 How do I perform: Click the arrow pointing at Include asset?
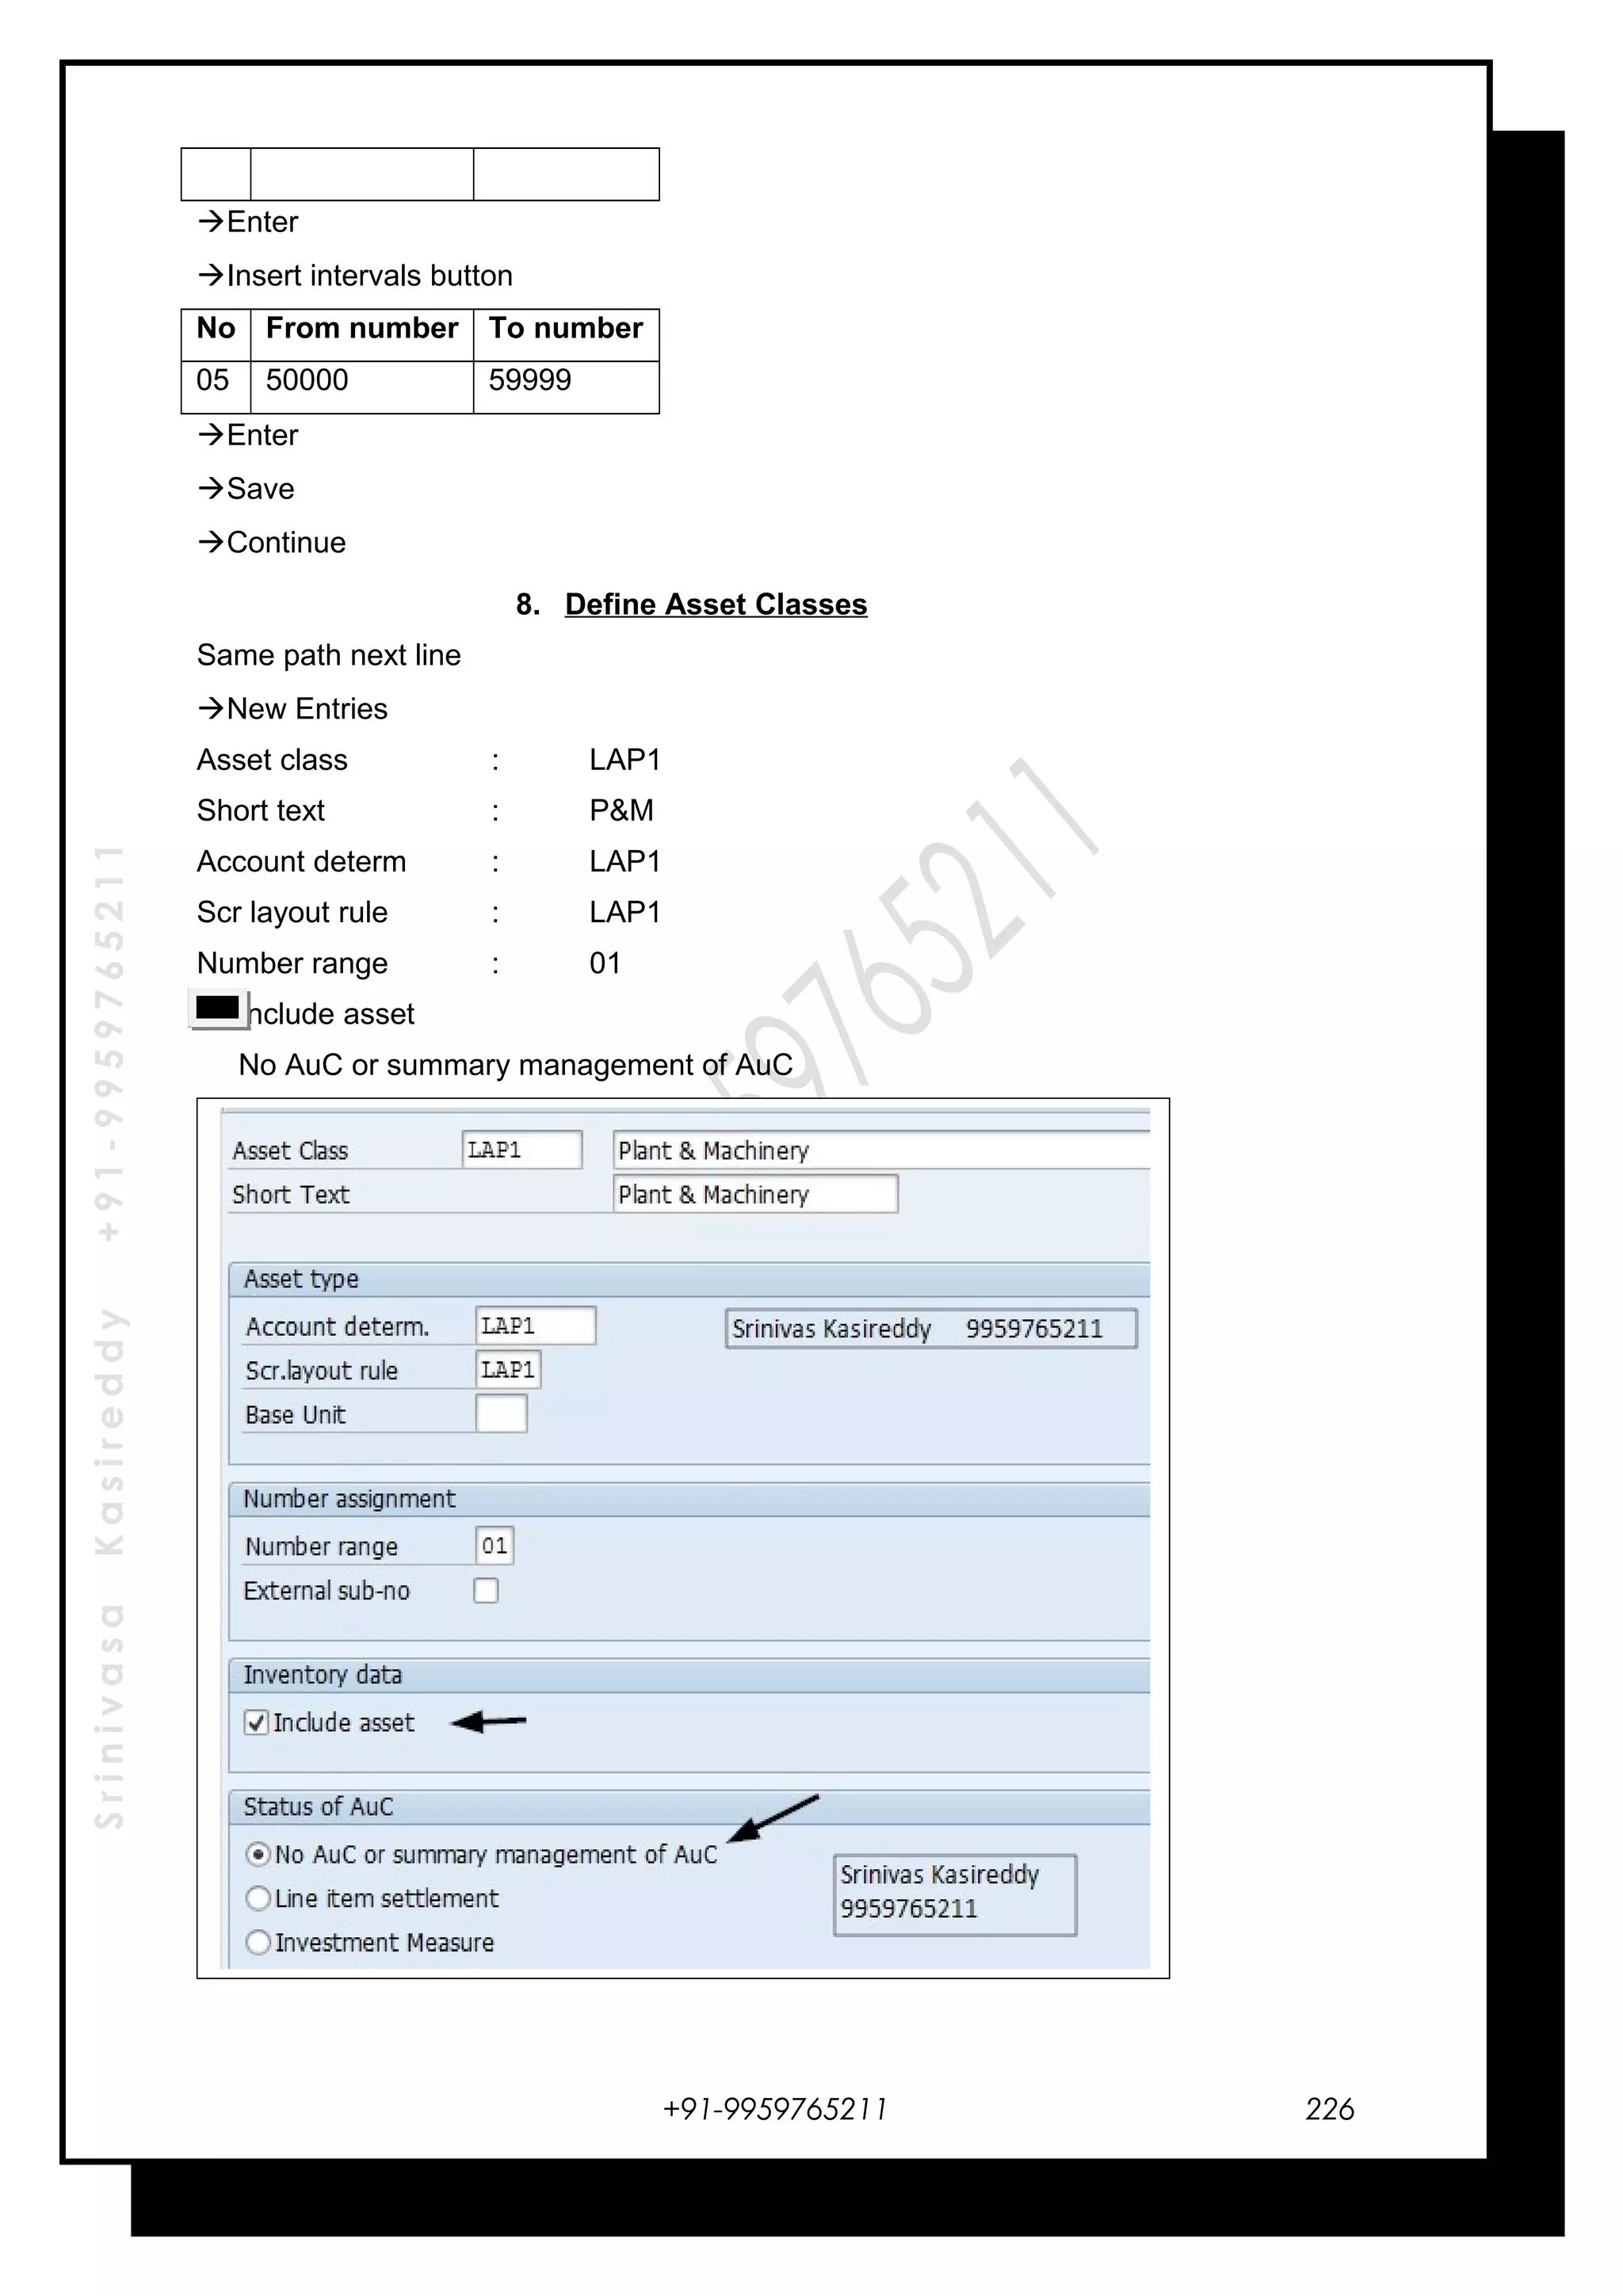coord(488,1722)
